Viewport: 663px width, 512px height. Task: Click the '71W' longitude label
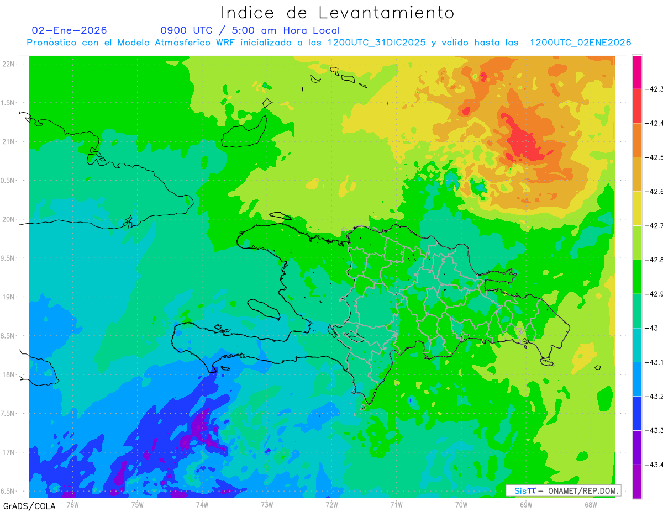click(x=396, y=504)
